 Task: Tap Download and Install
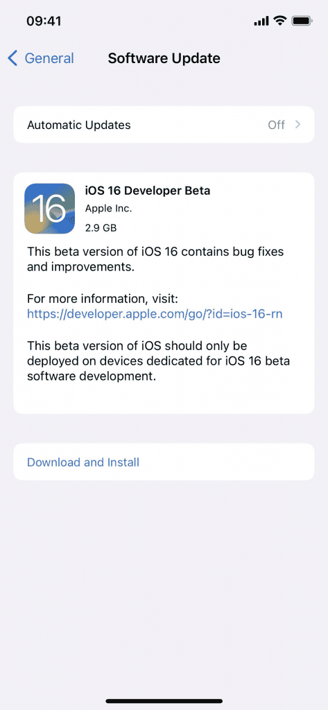[83, 462]
